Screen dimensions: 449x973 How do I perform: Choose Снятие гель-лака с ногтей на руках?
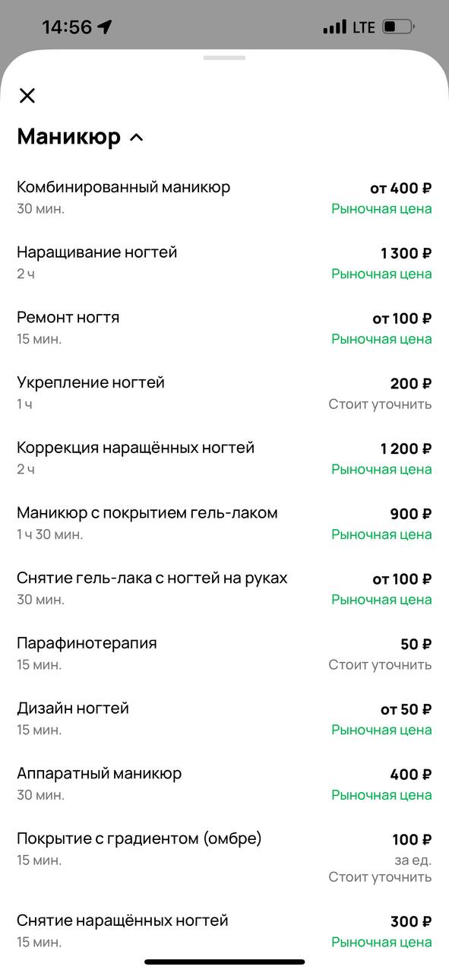coord(224,588)
